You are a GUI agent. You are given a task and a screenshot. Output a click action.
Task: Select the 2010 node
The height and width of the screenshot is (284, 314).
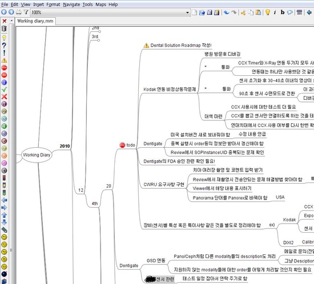tap(65, 146)
